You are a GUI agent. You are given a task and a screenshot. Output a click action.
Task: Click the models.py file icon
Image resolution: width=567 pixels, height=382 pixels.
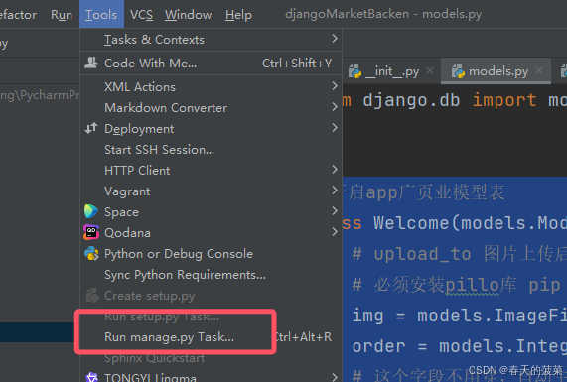(x=458, y=71)
